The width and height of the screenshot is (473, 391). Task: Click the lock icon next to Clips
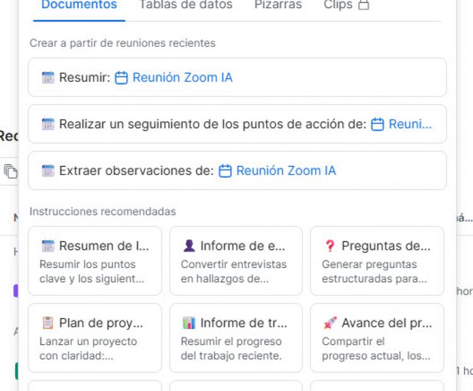pyautogui.click(x=363, y=5)
